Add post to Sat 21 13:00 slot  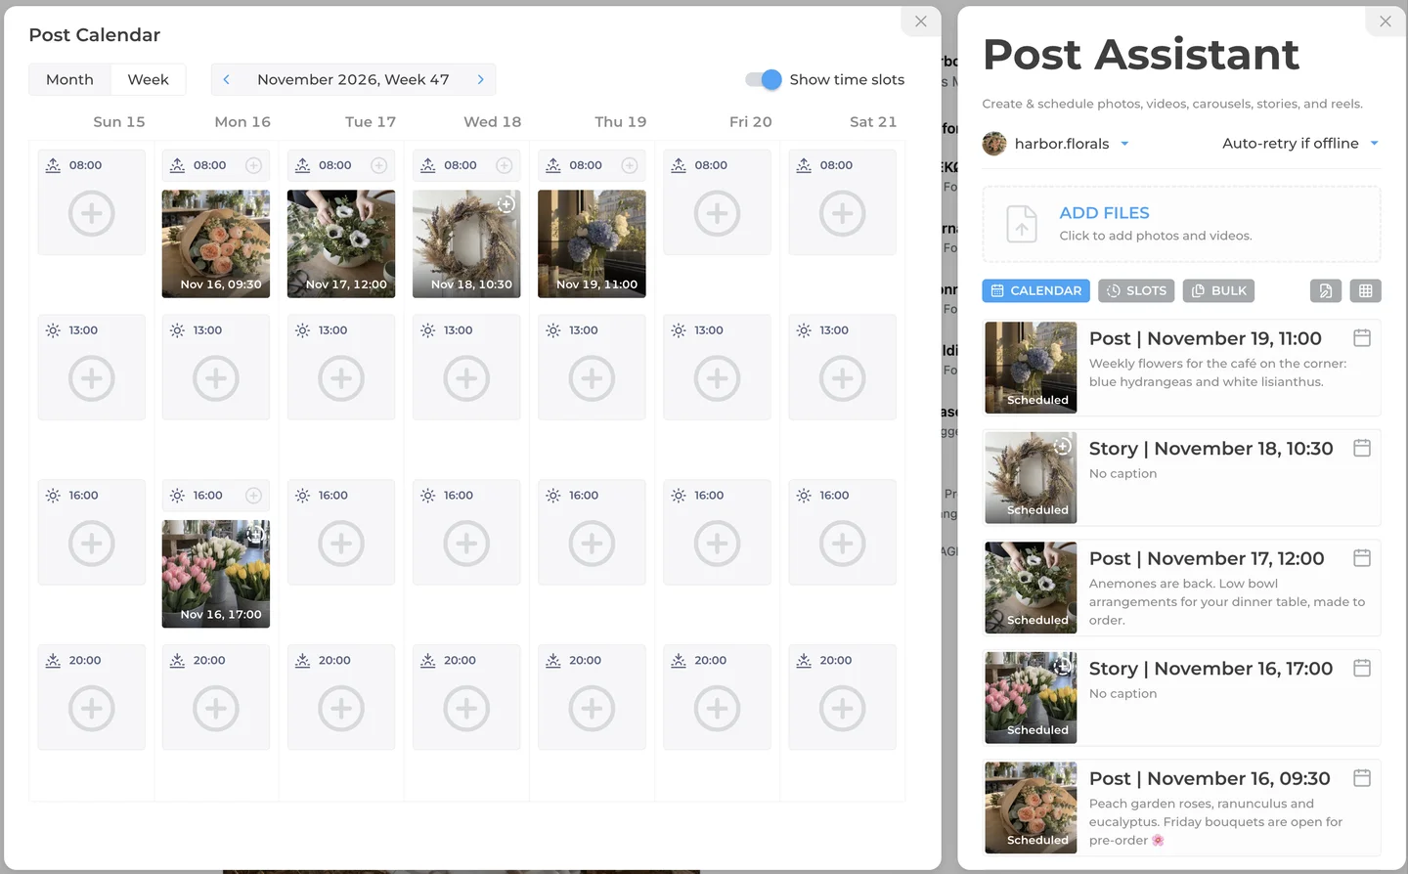coord(842,378)
